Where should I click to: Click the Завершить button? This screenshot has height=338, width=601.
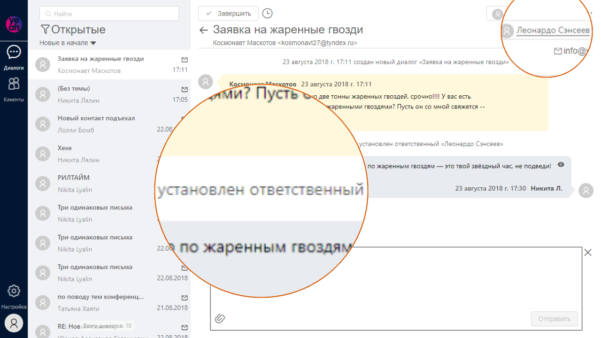[228, 14]
